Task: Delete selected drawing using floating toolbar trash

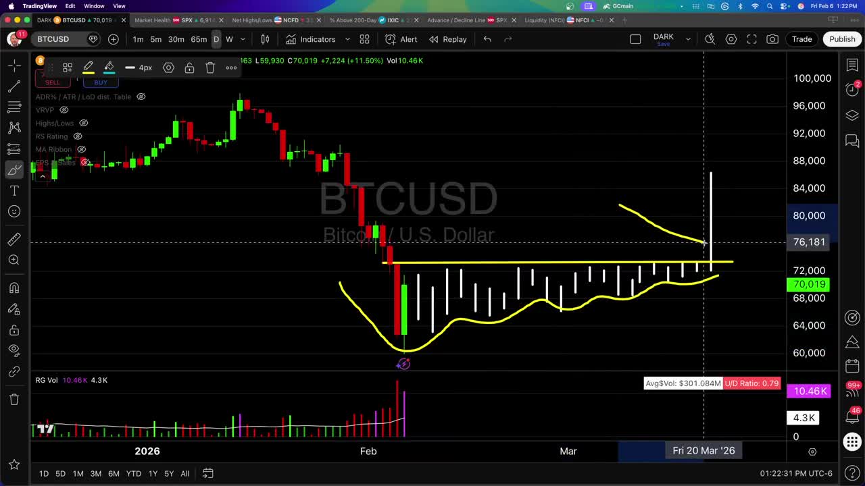Action: (x=210, y=67)
